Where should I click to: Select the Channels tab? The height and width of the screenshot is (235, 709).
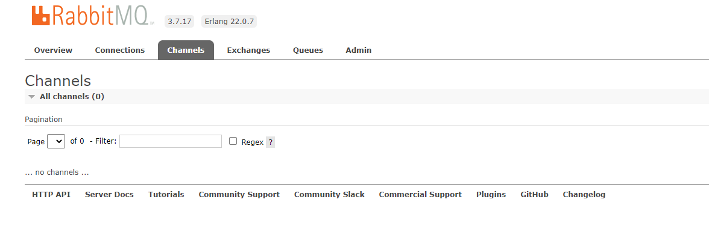pos(186,50)
